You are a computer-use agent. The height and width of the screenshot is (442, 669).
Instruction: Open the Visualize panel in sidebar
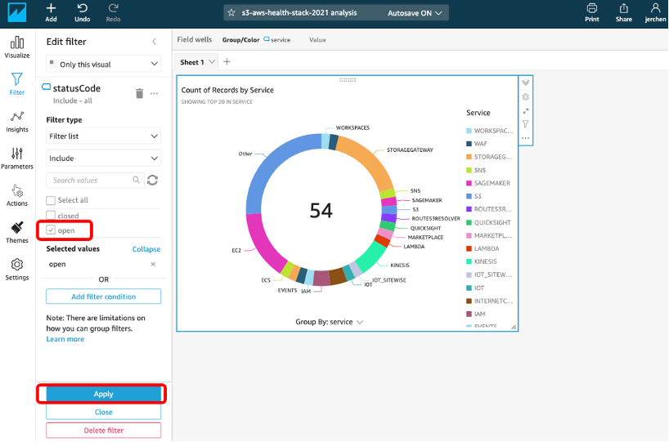tap(16, 46)
